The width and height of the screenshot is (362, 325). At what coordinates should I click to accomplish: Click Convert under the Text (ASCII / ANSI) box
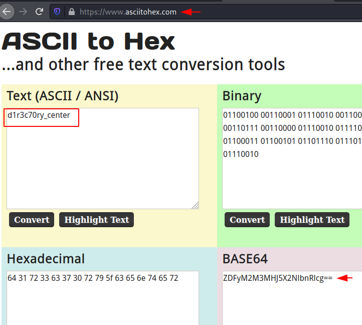(x=32, y=220)
